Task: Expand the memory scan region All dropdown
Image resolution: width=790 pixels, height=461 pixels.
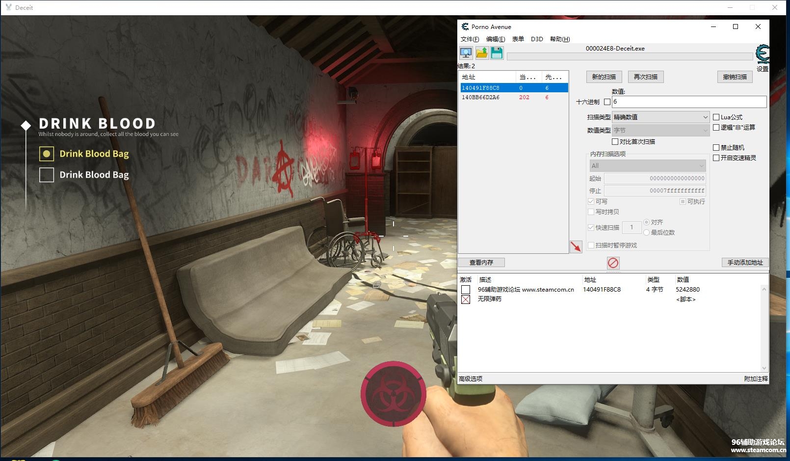Action: [648, 166]
